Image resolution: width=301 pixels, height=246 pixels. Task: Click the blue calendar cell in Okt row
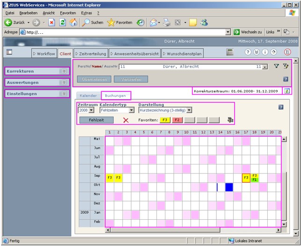[229, 187]
